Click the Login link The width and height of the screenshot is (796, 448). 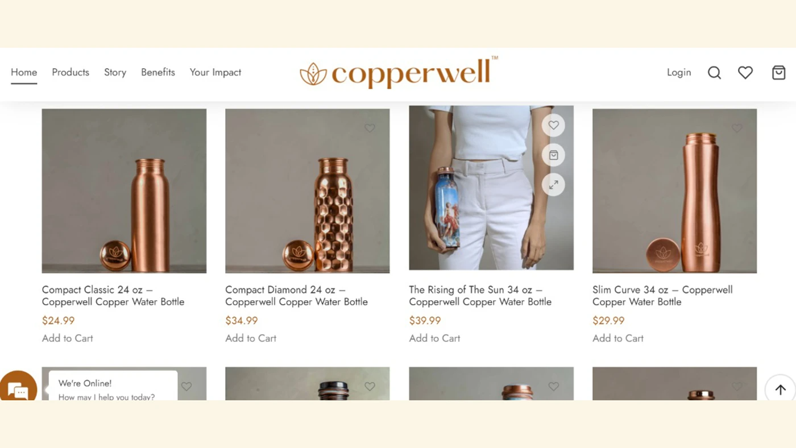point(679,72)
